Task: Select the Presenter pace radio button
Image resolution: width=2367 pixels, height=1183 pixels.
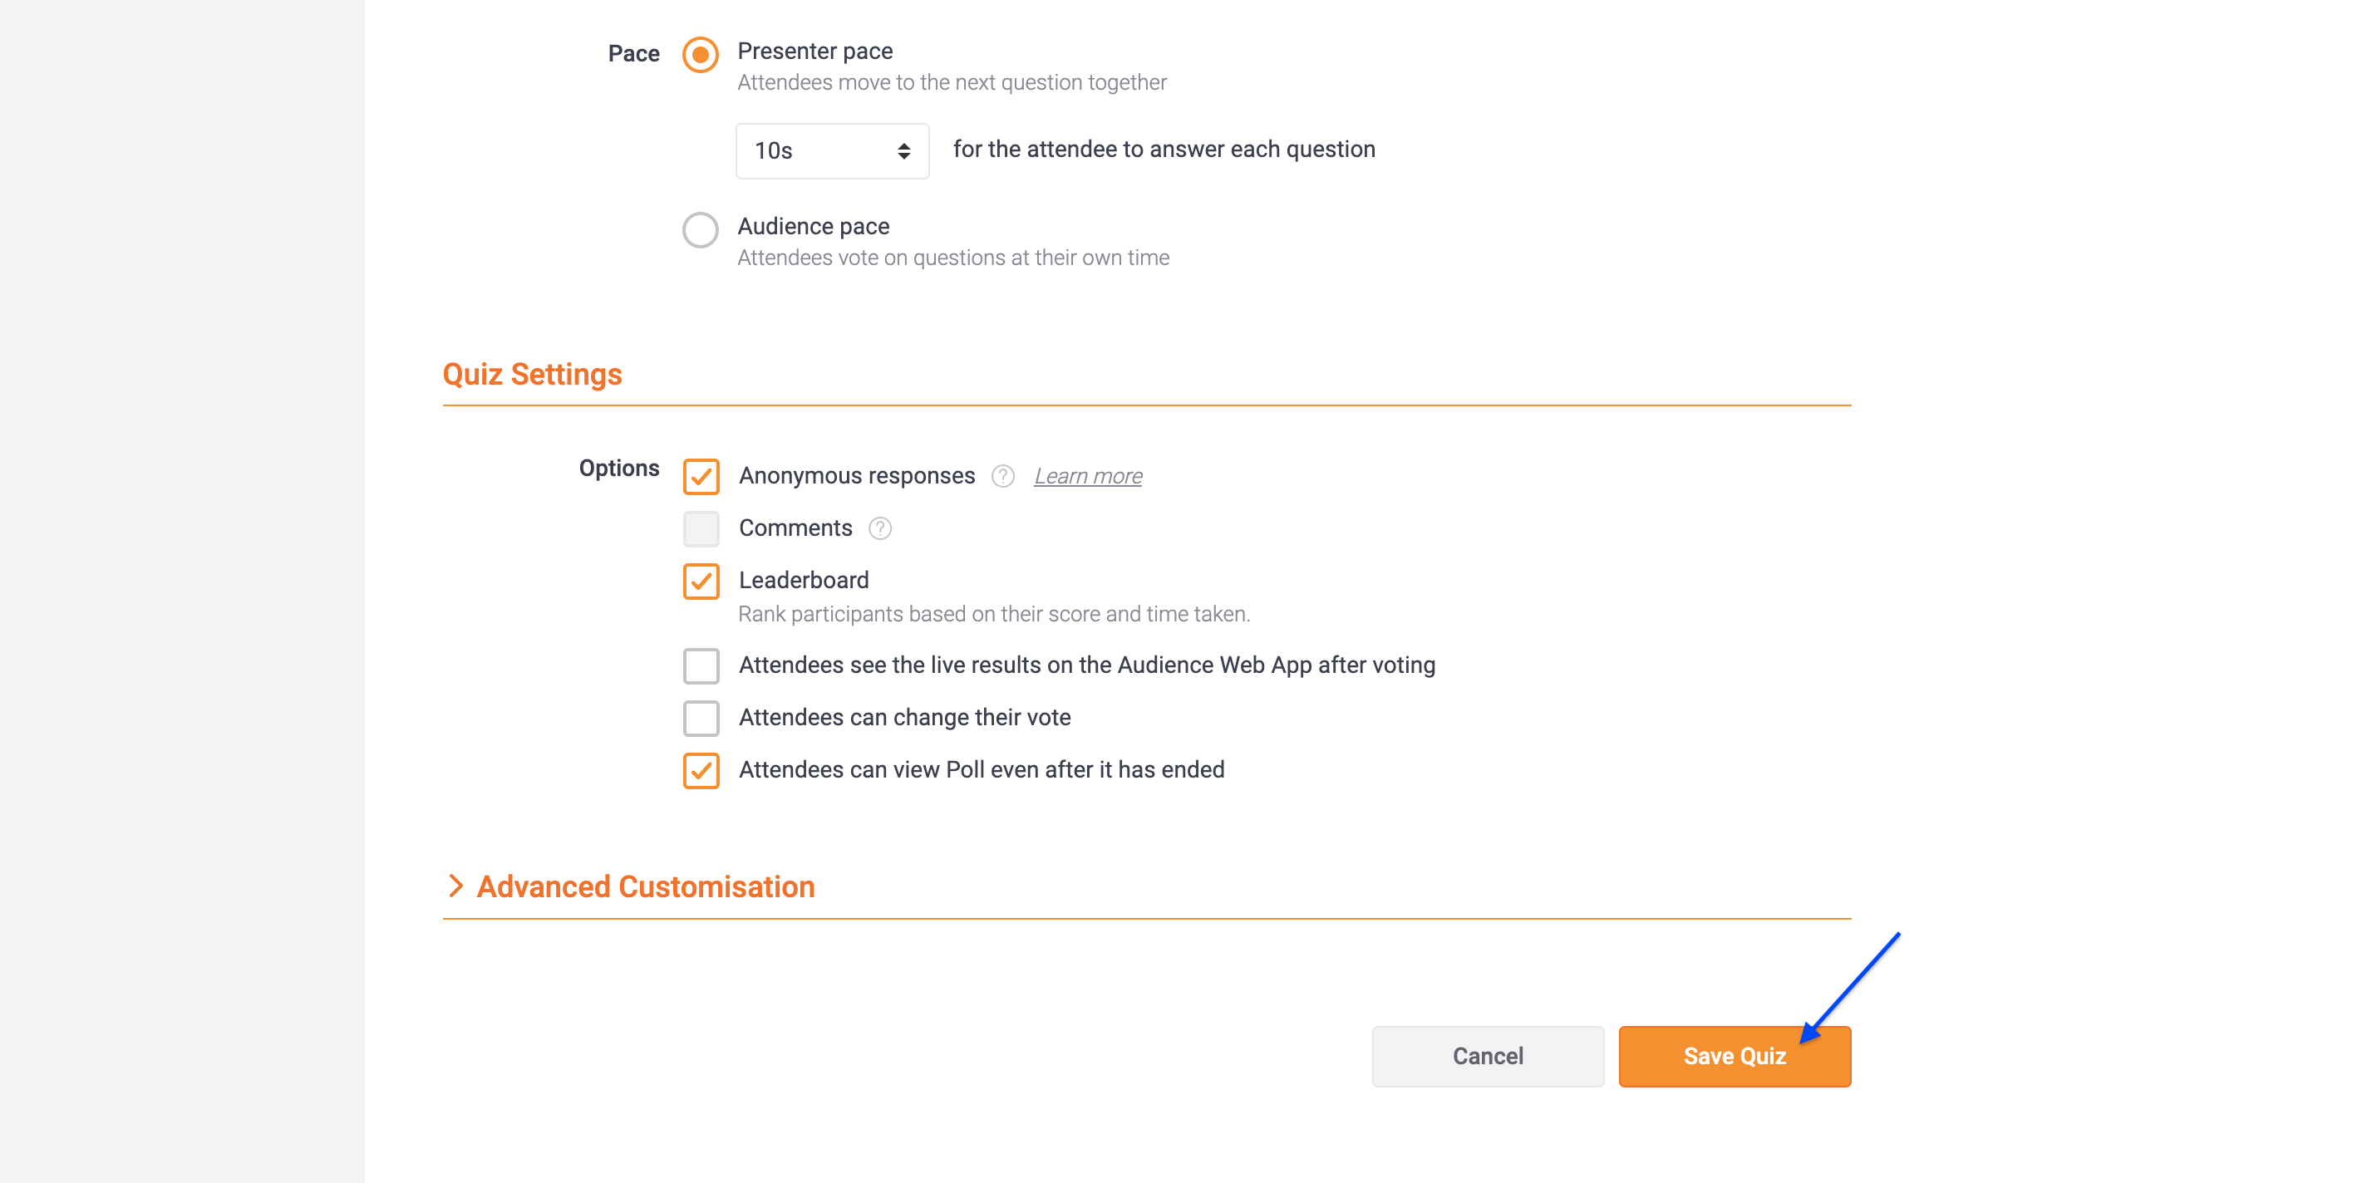Action: click(700, 54)
